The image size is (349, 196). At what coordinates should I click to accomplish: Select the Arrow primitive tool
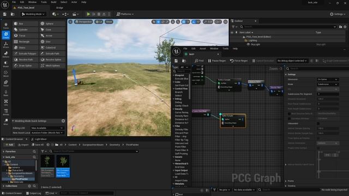coord(52,35)
